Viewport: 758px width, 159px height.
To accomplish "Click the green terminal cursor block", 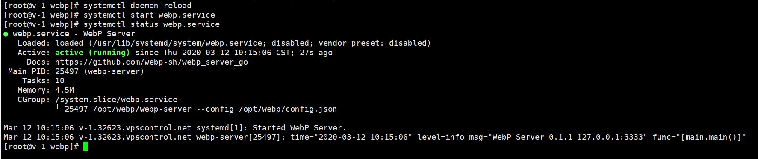I will pyautogui.click(x=86, y=147).
